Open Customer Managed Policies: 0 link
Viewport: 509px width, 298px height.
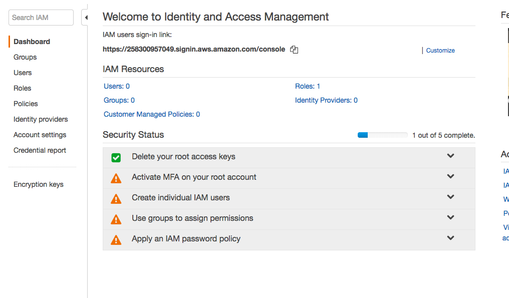pyautogui.click(x=152, y=114)
